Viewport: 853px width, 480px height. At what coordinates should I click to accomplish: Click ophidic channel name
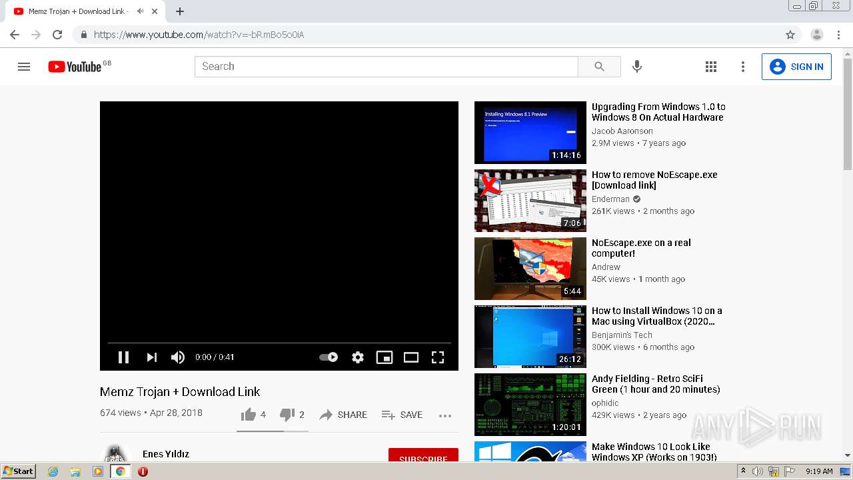pyautogui.click(x=605, y=403)
